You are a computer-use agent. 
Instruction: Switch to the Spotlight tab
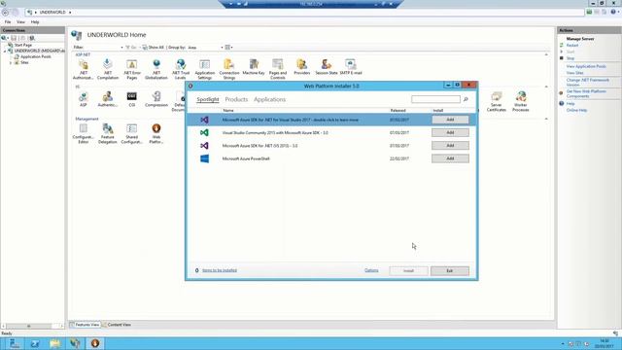click(207, 99)
